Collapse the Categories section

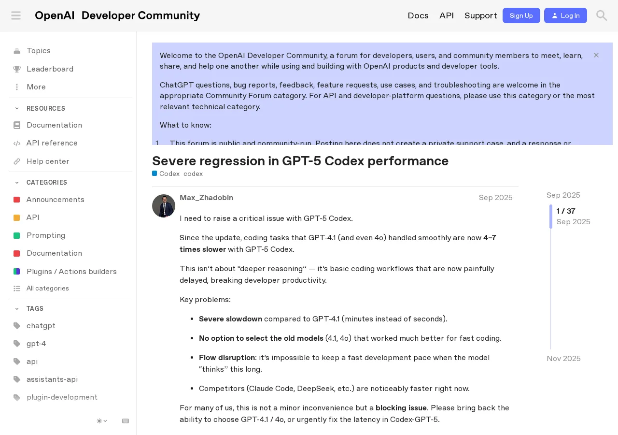coord(17,182)
